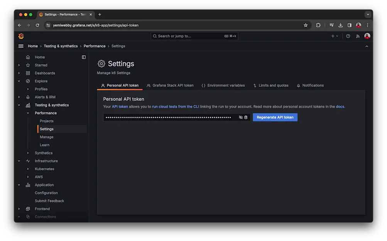The width and height of the screenshot is (387, 241).
Task: Click the Search or jump to field
Action: coord(194,36)
